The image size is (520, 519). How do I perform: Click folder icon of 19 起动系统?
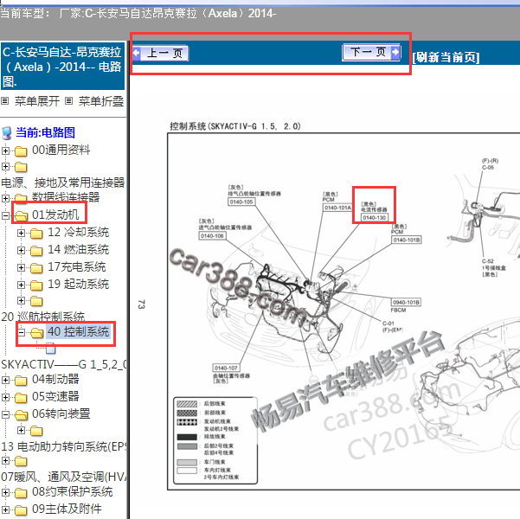(x=36, y=285)
